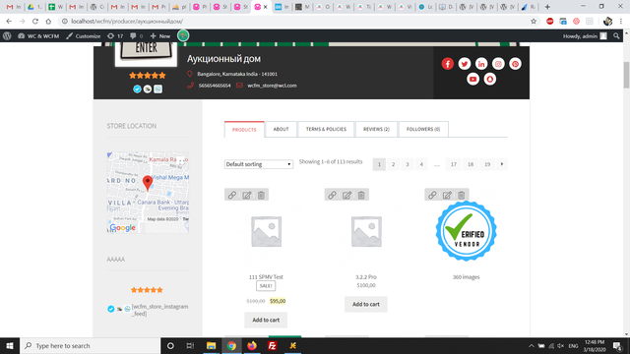Go to pagination page 17
This screenshot has width=630, height=354.
(454, 164)
